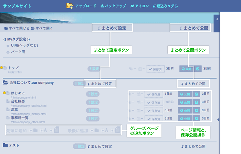Click the external-link icon in the トップ row
The height and width of the screenshot is (154, 241).
pyautogui.click(x=198, y=69)
